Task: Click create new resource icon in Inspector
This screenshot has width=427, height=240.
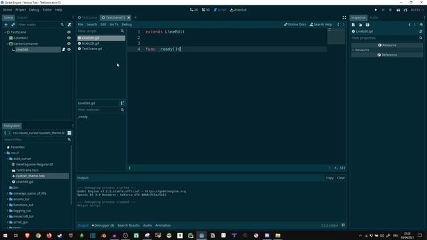Action: coord(354,25)
